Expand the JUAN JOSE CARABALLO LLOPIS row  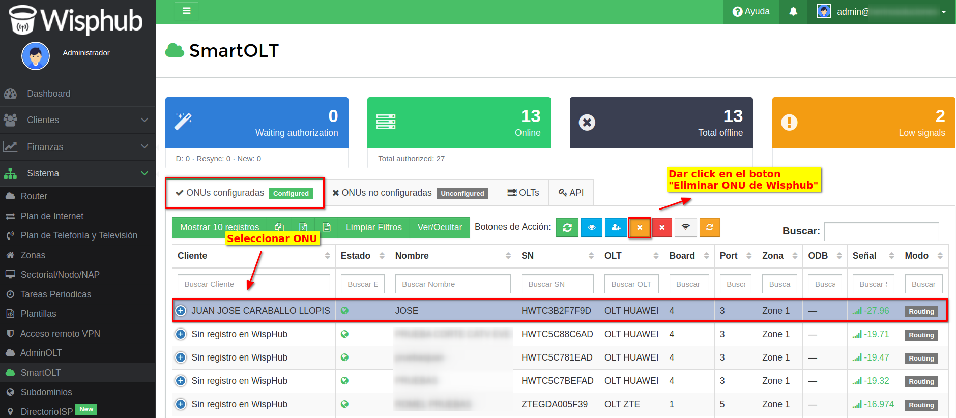coord(181,311)
